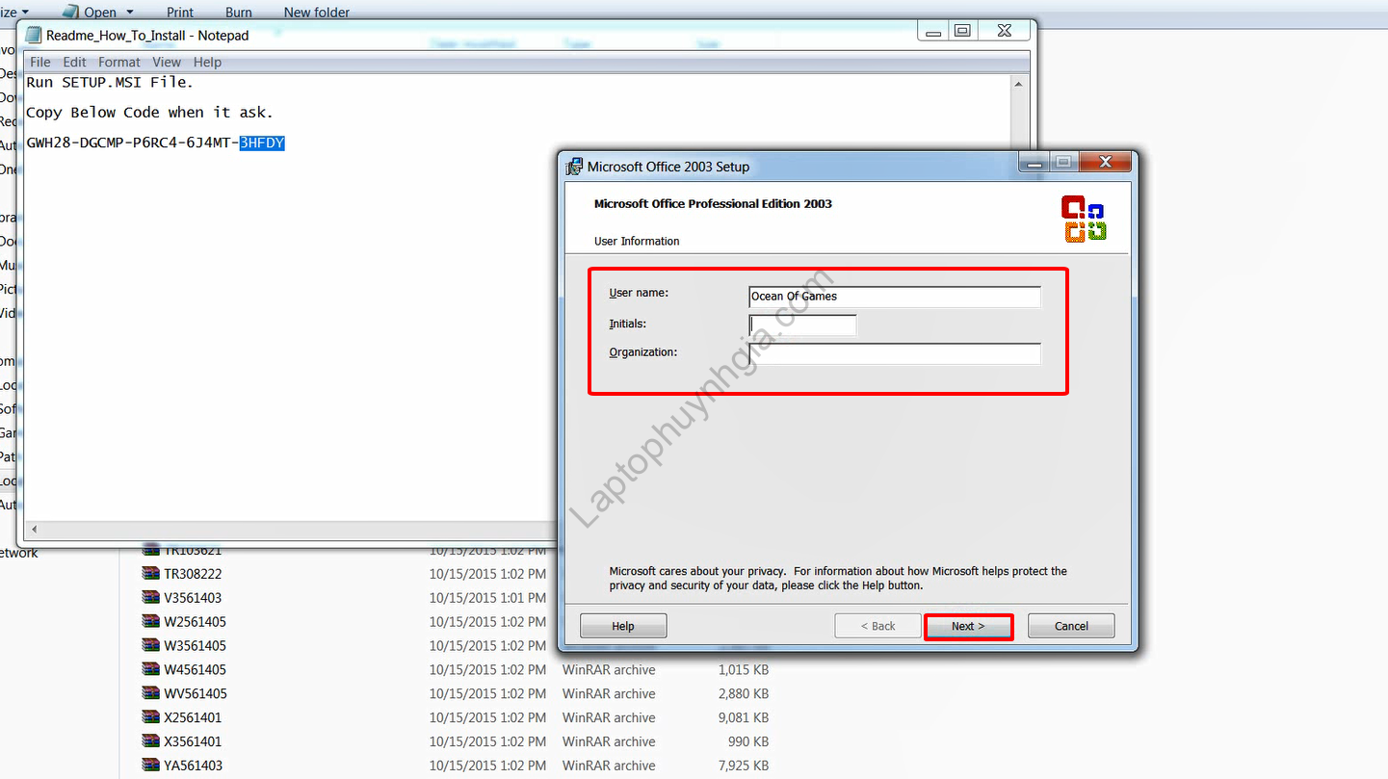Select the W2561405 archive file icon
The image size is (1388, 779).
[150, 622]
